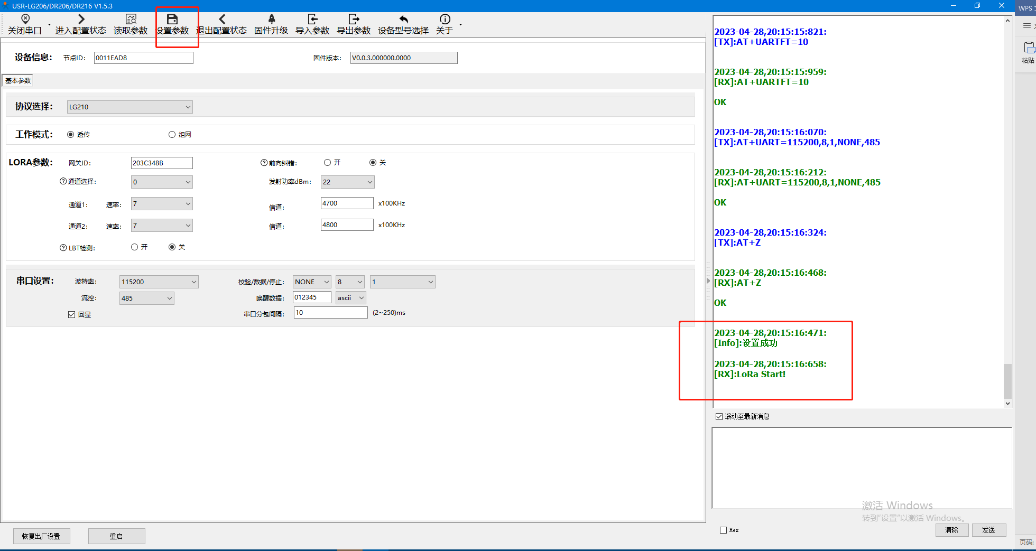Screen dimensions: 1036x551
Task: Click the log panel vertical scrollbar thumb
Action: click(x=1007, y=380)
